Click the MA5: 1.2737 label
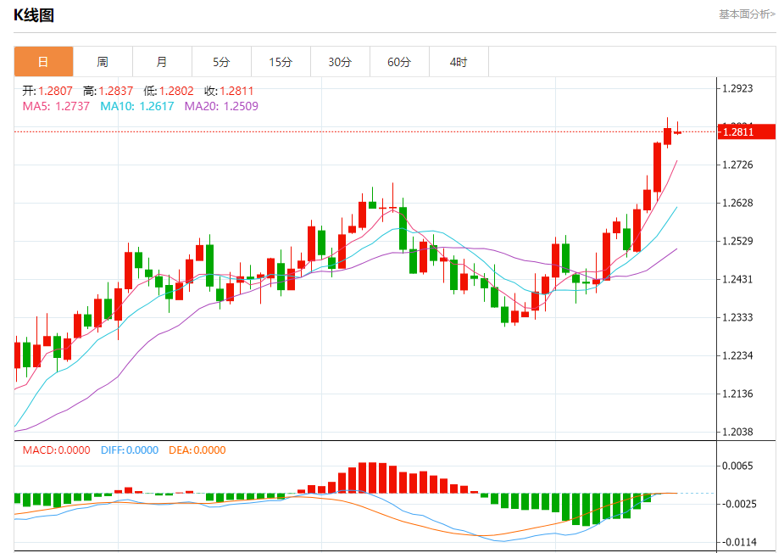 pos(56,106)
